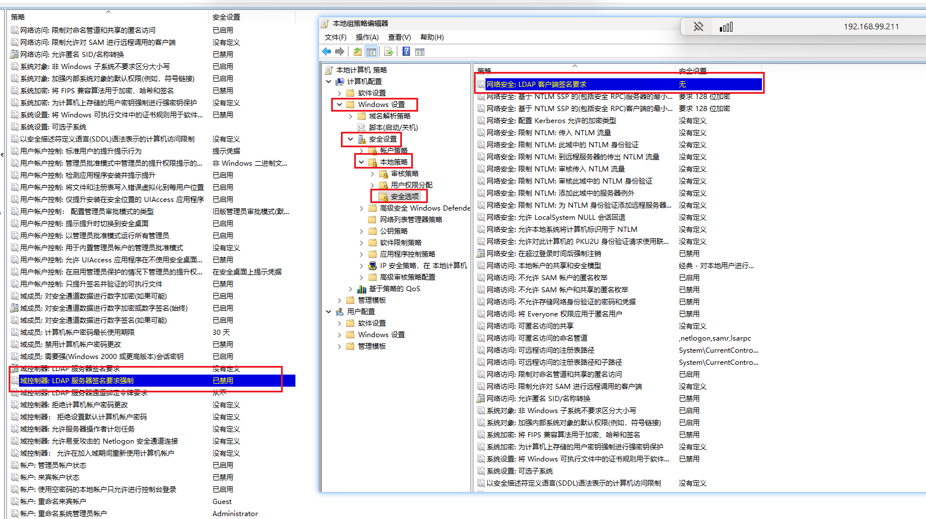Click the 安全设置 column header in right pane

click(x=692, y=71)
